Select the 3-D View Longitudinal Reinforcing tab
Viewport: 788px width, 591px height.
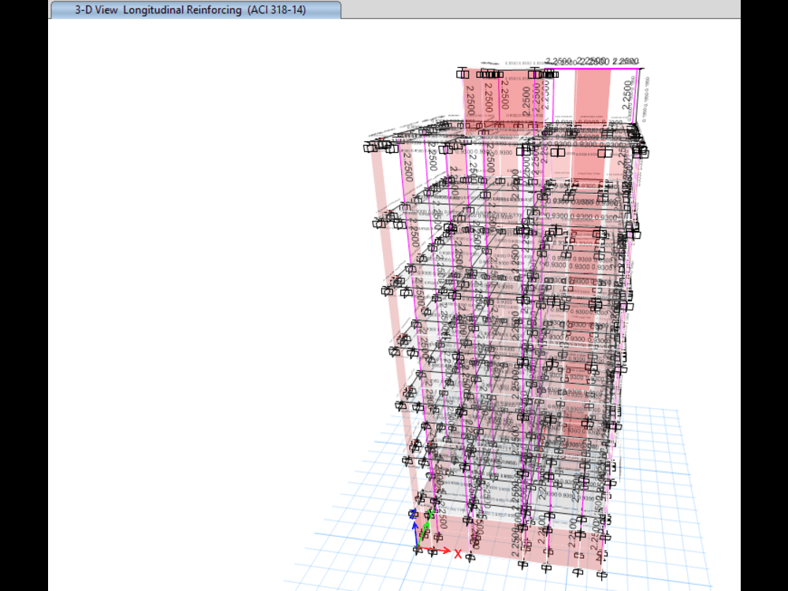[195, 10]
